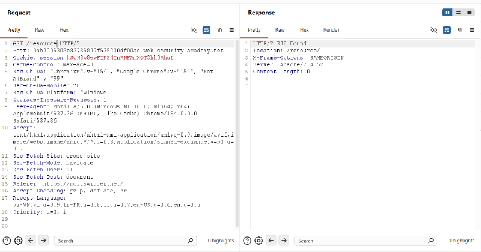Select top-bottom split layout icon
Viewport: 481px width, 252px height.
point(458,13)
